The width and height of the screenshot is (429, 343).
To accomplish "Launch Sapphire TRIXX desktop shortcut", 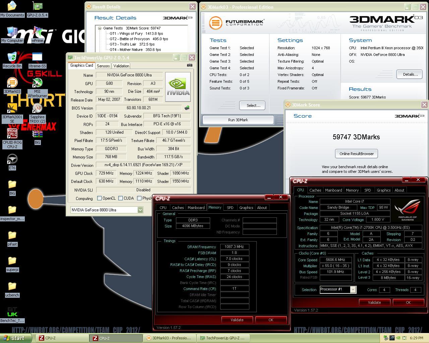I will click(x=37, y=113).
